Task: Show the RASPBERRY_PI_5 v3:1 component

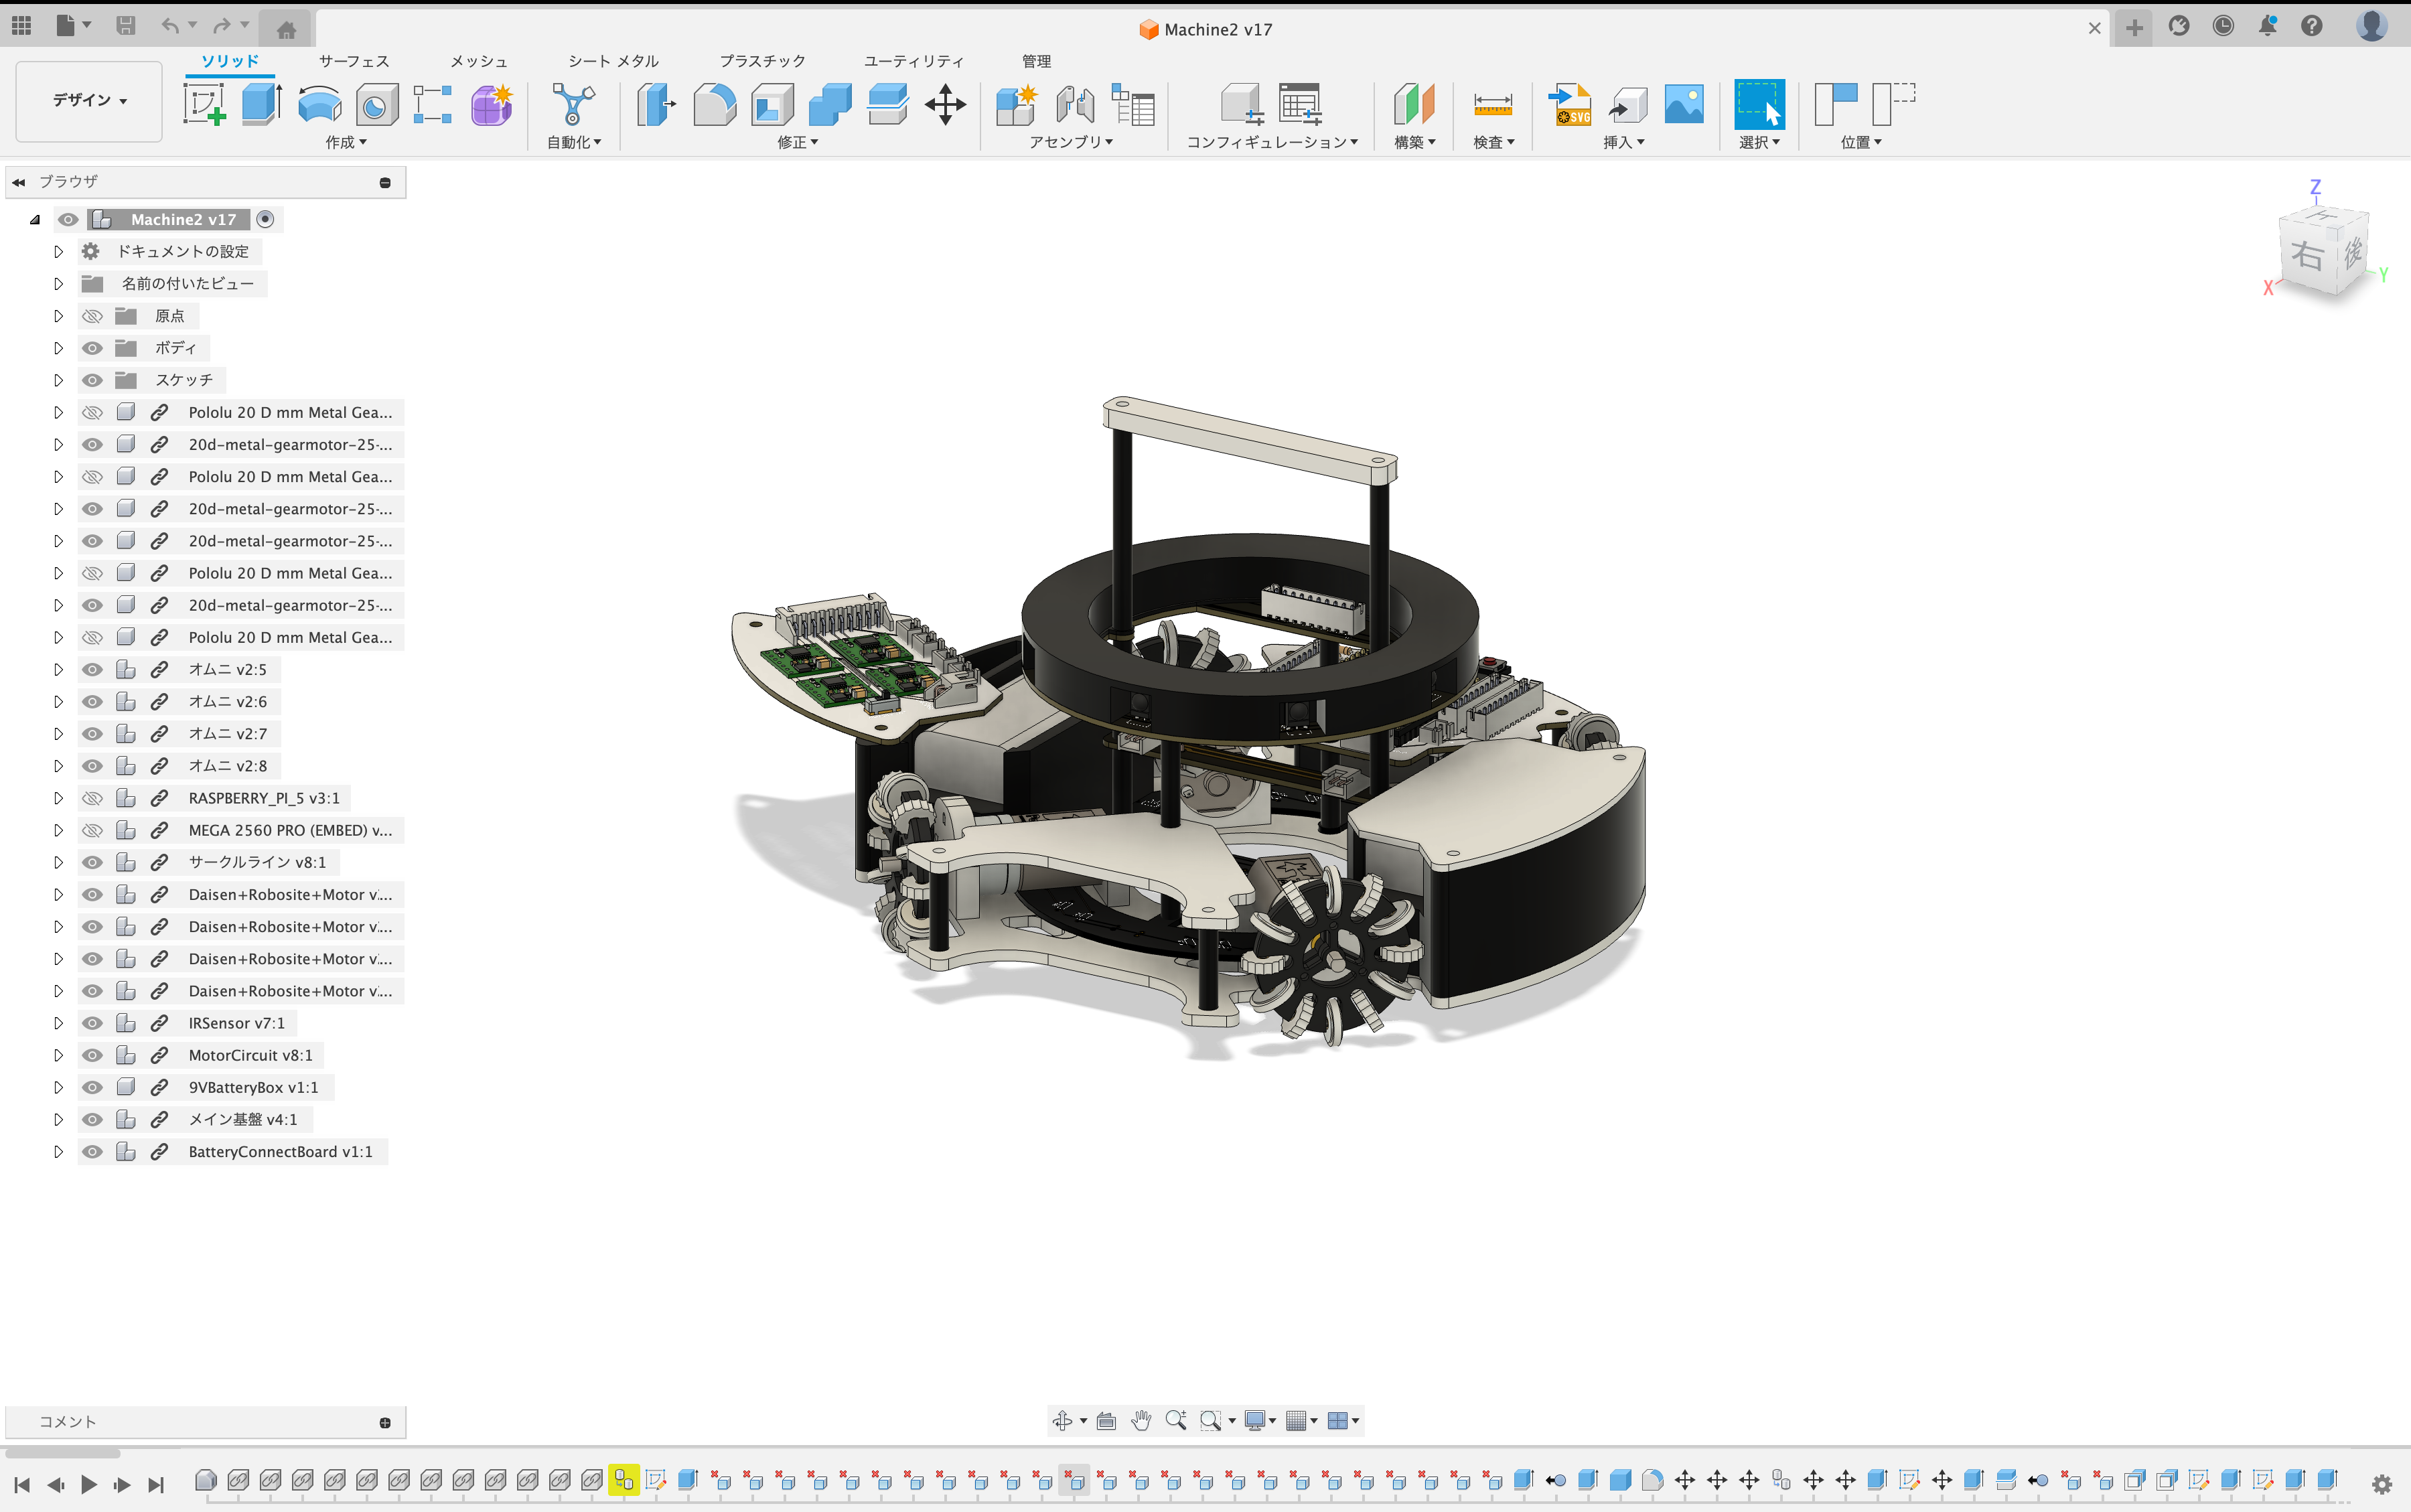Action: click(92, 798)
